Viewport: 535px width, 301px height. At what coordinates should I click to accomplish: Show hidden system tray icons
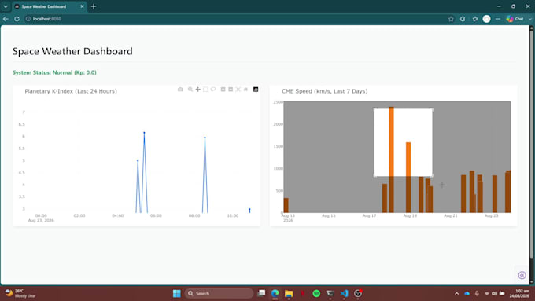456,293
